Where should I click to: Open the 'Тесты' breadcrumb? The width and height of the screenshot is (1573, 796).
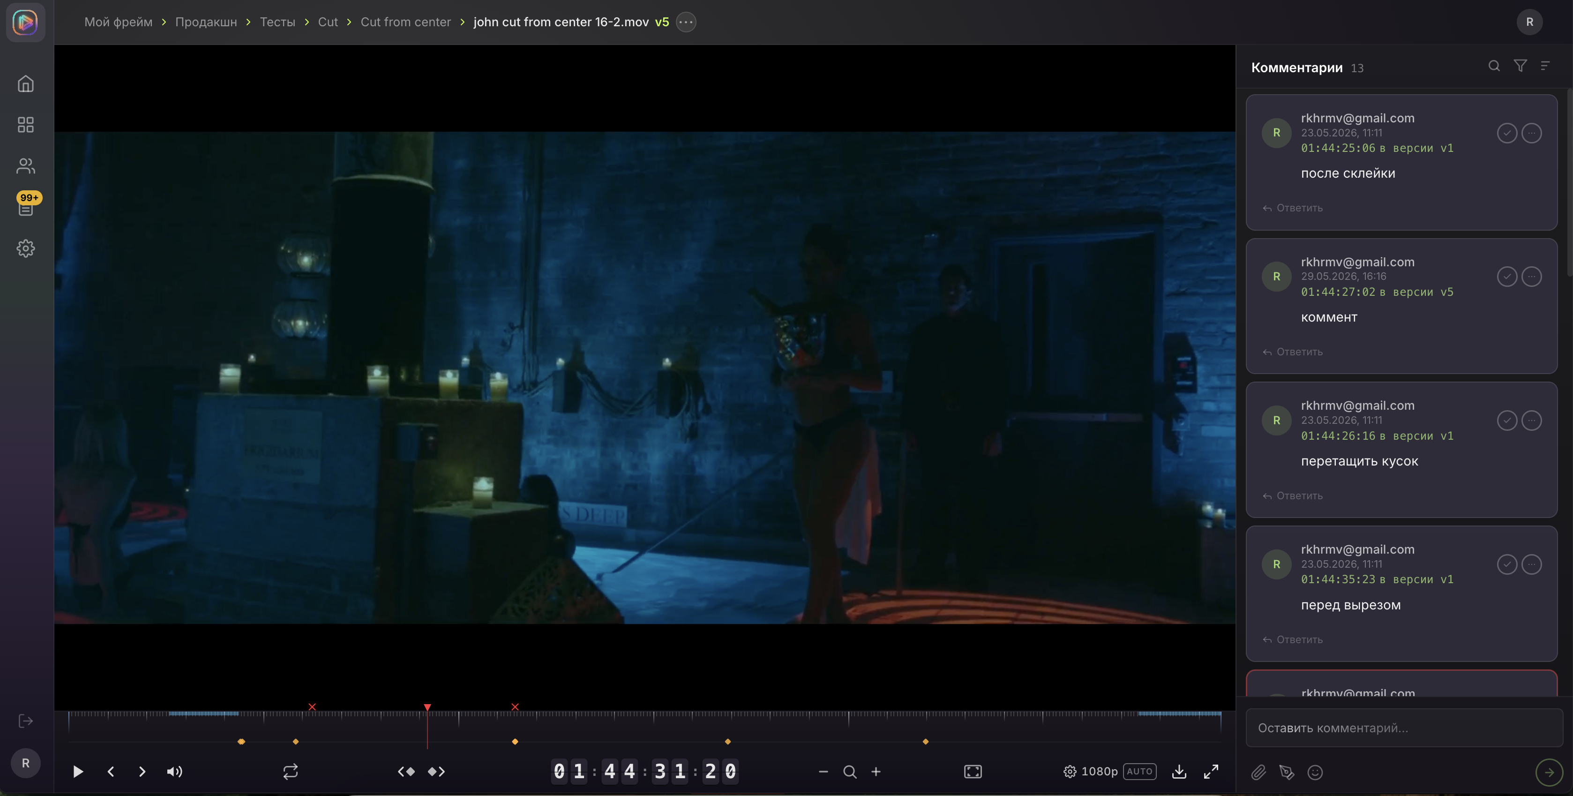point(277,22)
